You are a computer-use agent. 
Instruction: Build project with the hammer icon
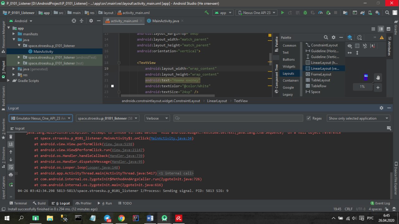[x=206, y=13]
